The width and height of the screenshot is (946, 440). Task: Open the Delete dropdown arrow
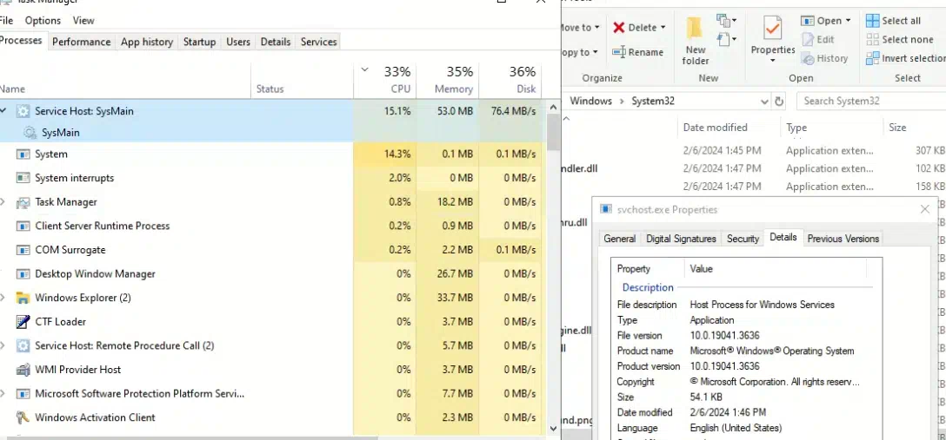[663, 28]
